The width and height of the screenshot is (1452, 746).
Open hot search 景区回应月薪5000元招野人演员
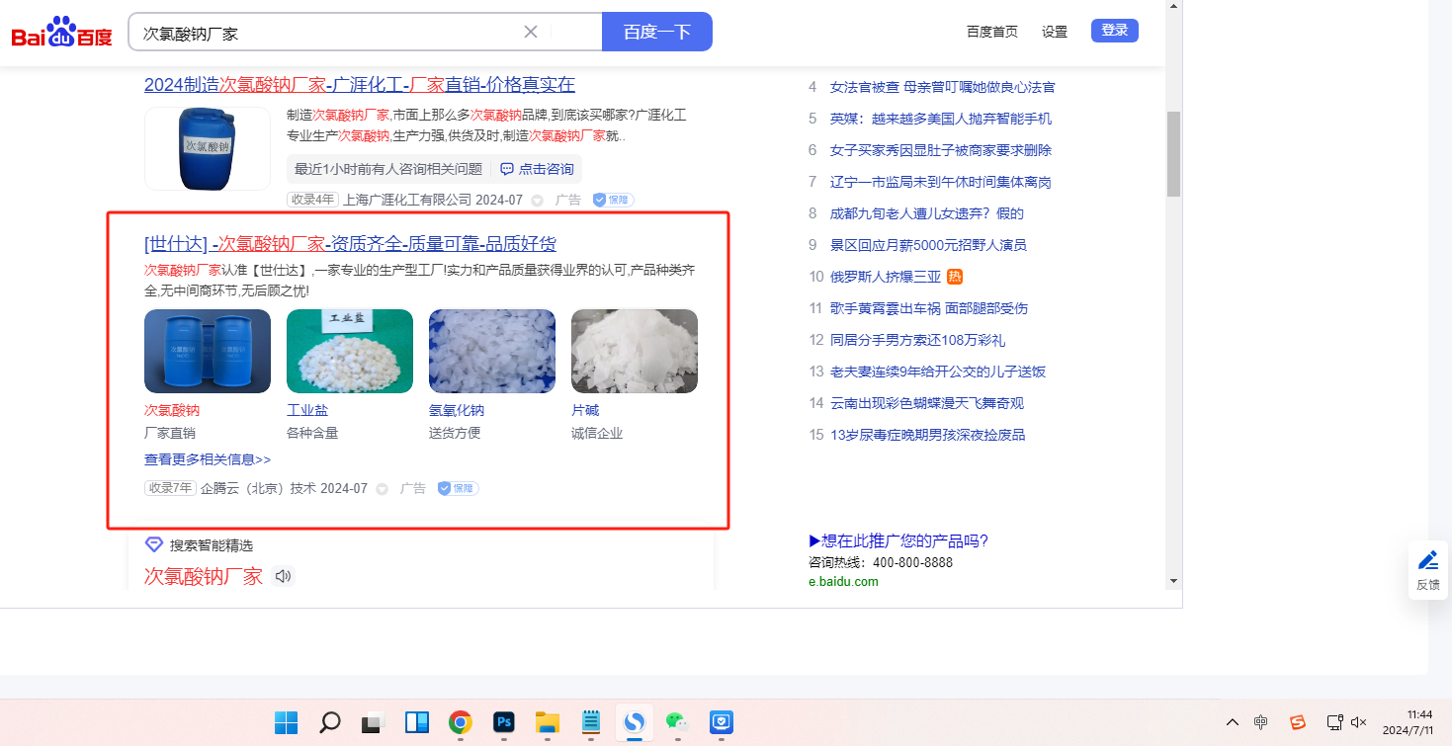click(x=928, y=245)
